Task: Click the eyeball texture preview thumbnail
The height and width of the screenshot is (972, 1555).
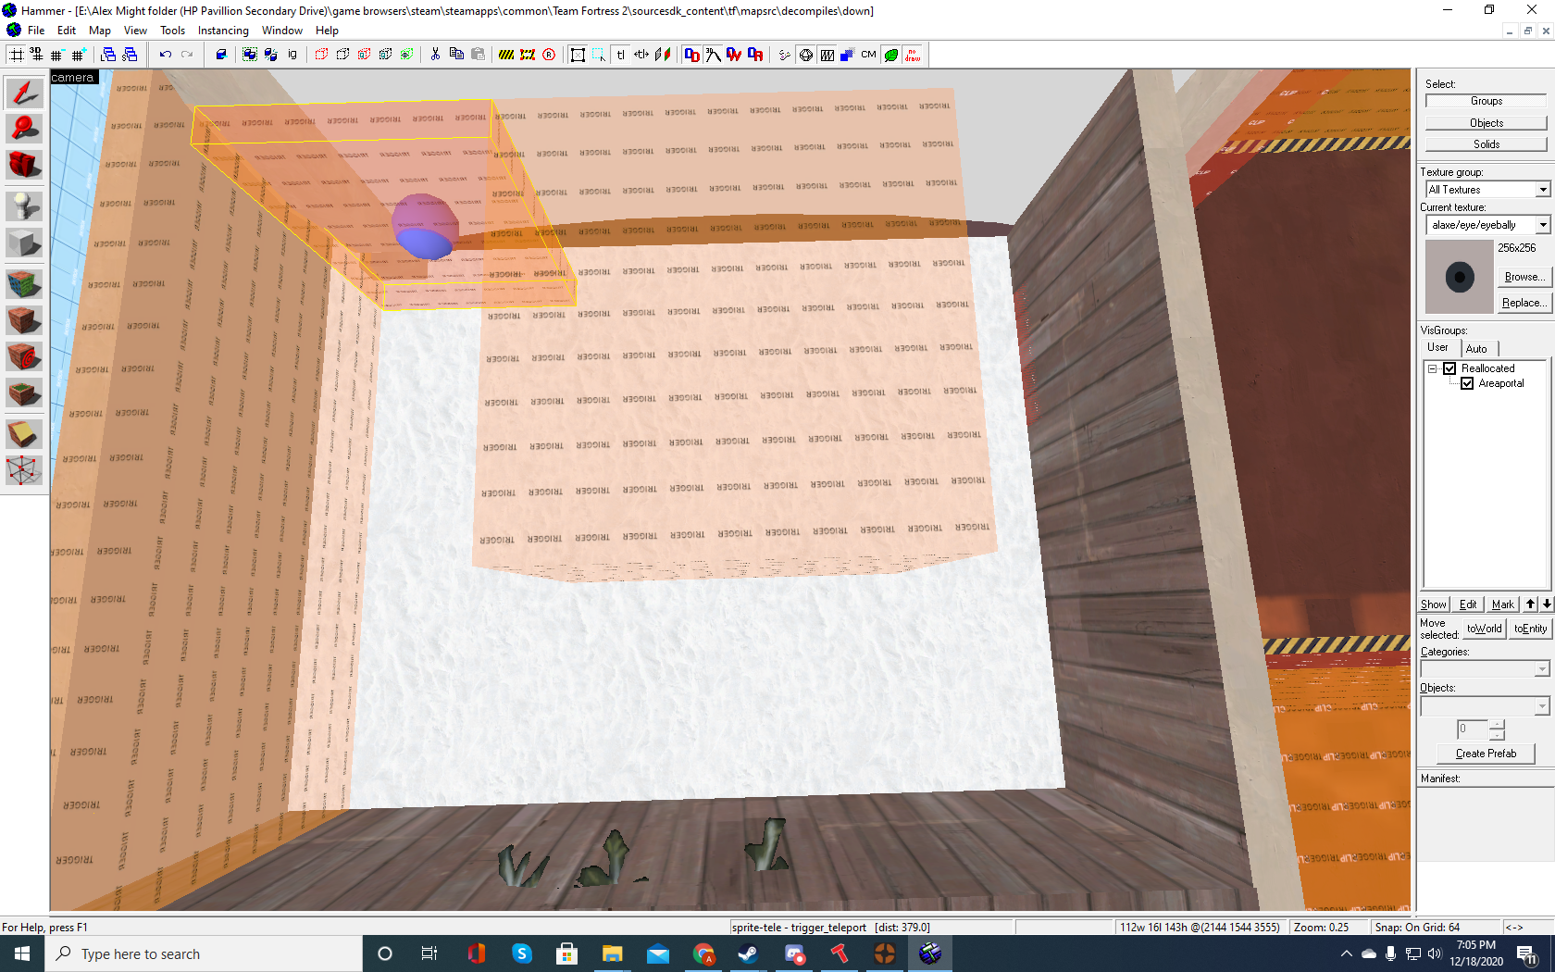Action: tap(1460, 277)
